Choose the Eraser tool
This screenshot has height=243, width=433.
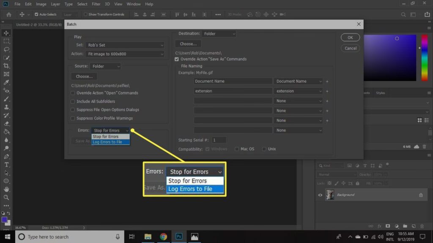(6, 124)
